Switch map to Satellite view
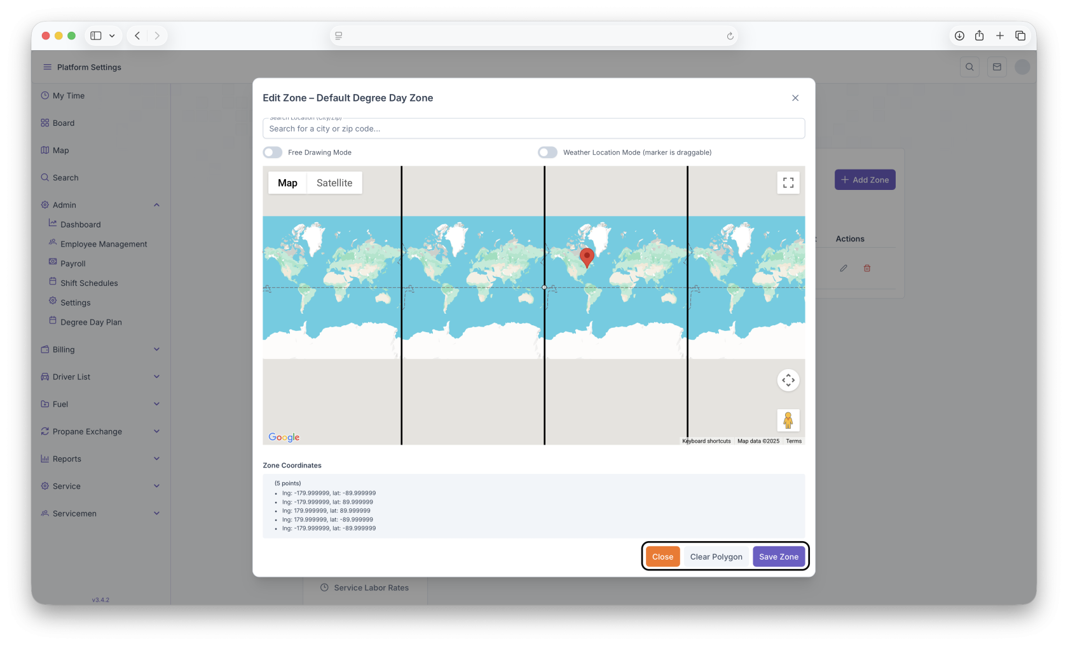Screen dimensions: 1068x646 (334, 183)
